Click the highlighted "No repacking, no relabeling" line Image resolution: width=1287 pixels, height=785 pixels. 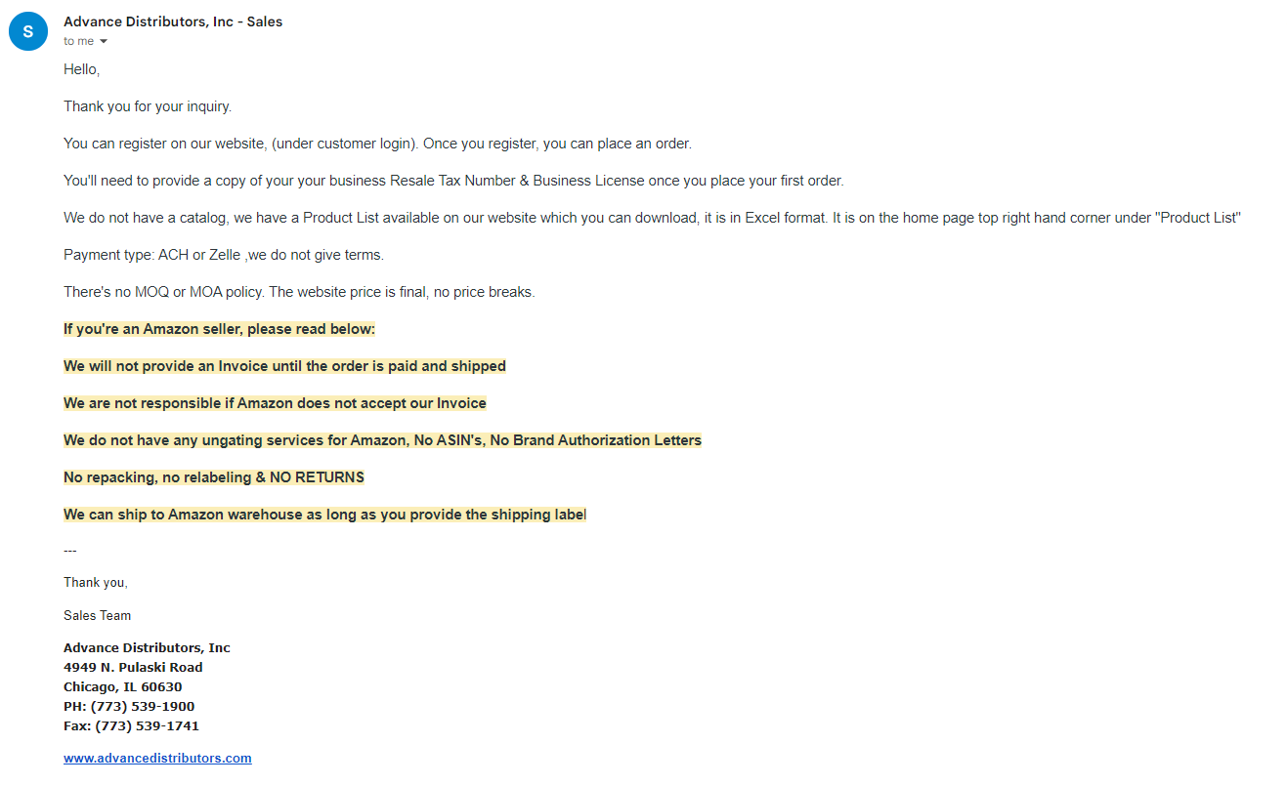(214, 477)
